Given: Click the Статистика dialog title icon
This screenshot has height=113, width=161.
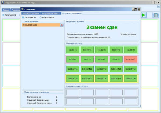Looking at the screenshot, I should point(22,9).
